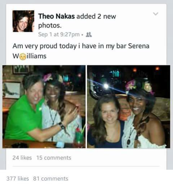The image size is (173, 187).
Task: Click the smiling emoji in caption
Action: (x=23, y=56)
